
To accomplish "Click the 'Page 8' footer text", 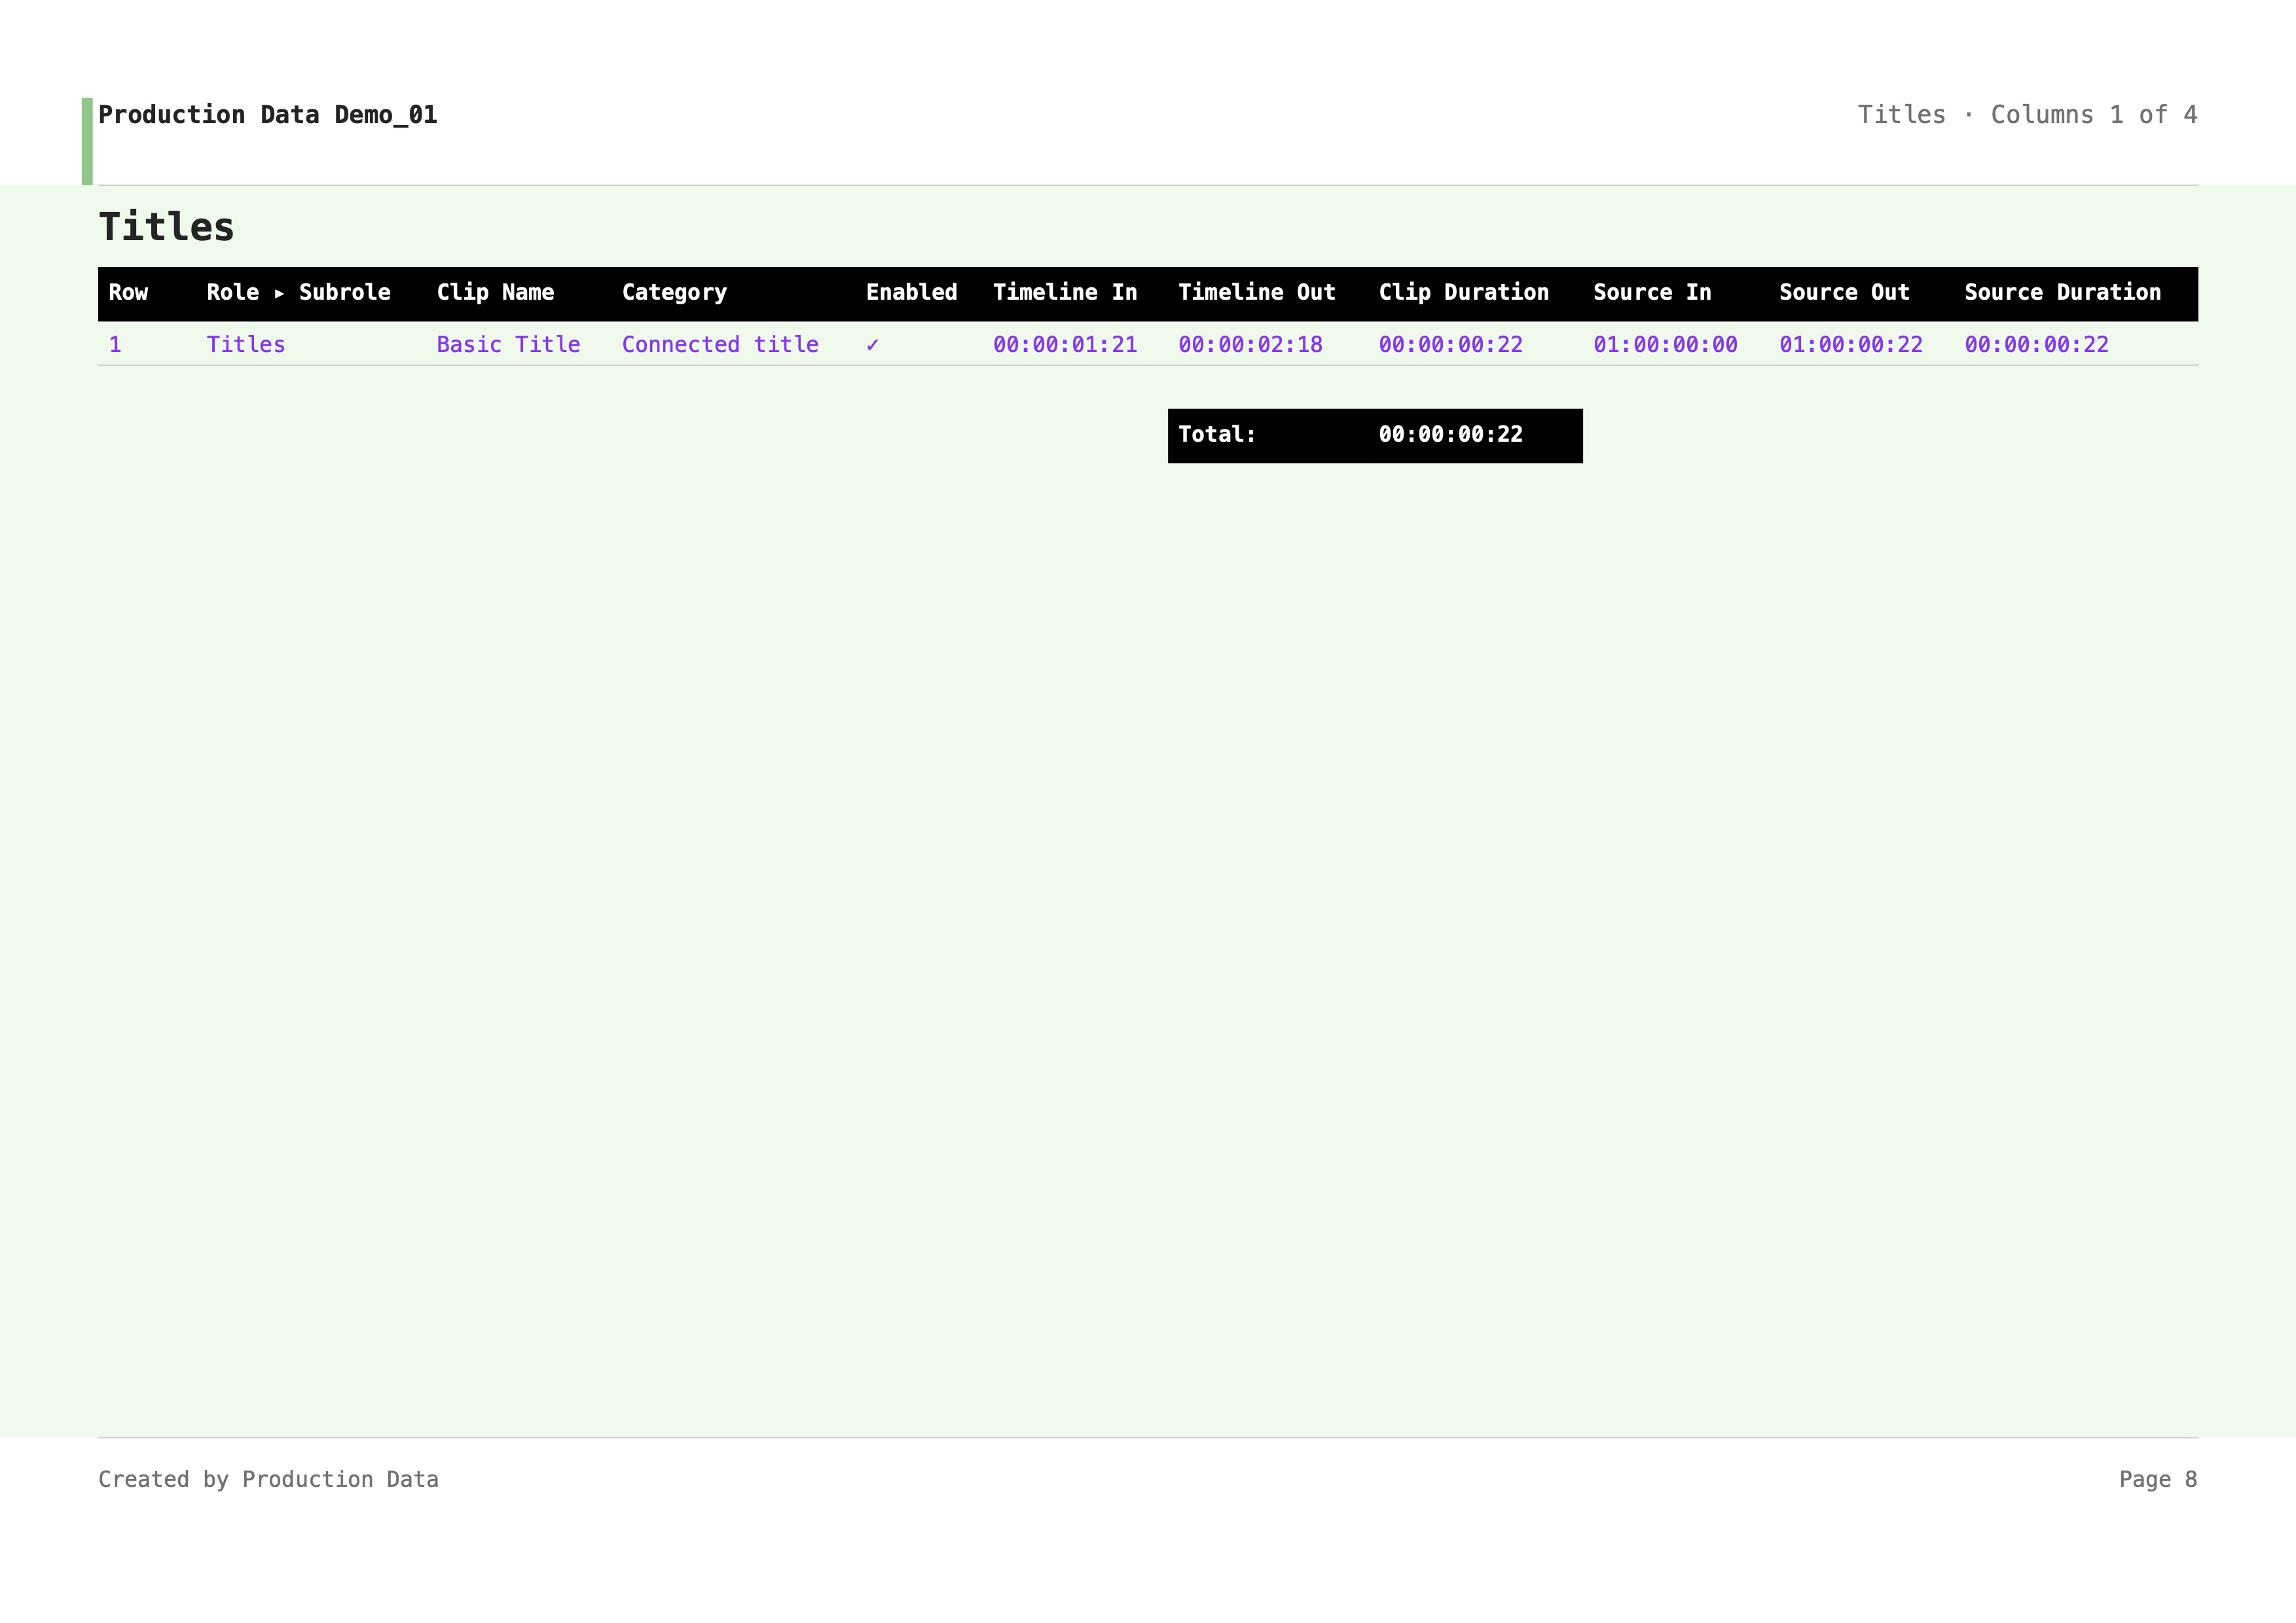I will [x=2157, y=1479].
